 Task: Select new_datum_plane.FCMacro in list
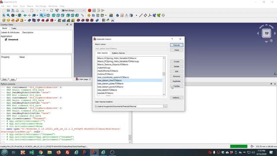129,84
